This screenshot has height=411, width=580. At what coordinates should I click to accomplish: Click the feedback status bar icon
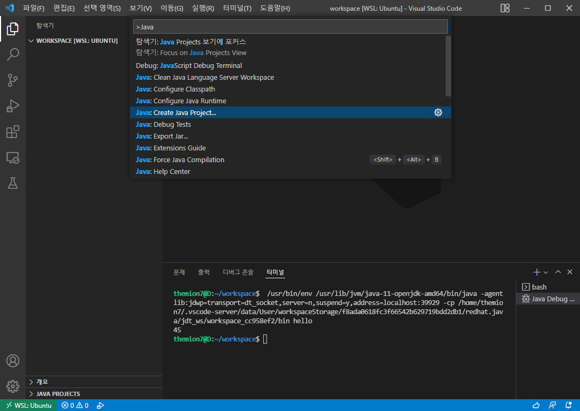pyautogui.click(x=552, y=406)
